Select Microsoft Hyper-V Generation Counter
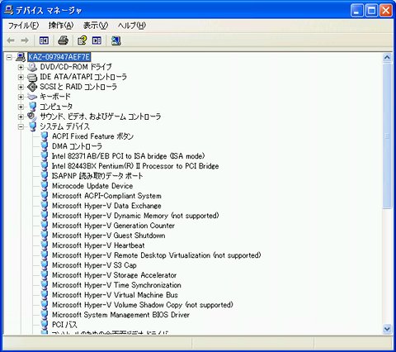 [x=113, y=226]
